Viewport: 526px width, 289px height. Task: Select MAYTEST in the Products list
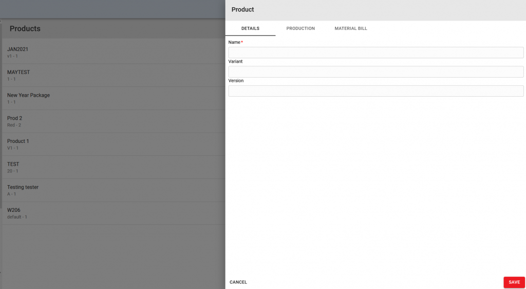point(114,76)
